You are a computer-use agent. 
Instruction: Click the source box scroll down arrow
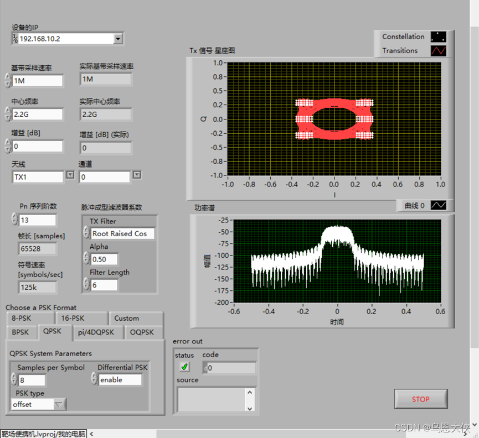click(250, 408)
